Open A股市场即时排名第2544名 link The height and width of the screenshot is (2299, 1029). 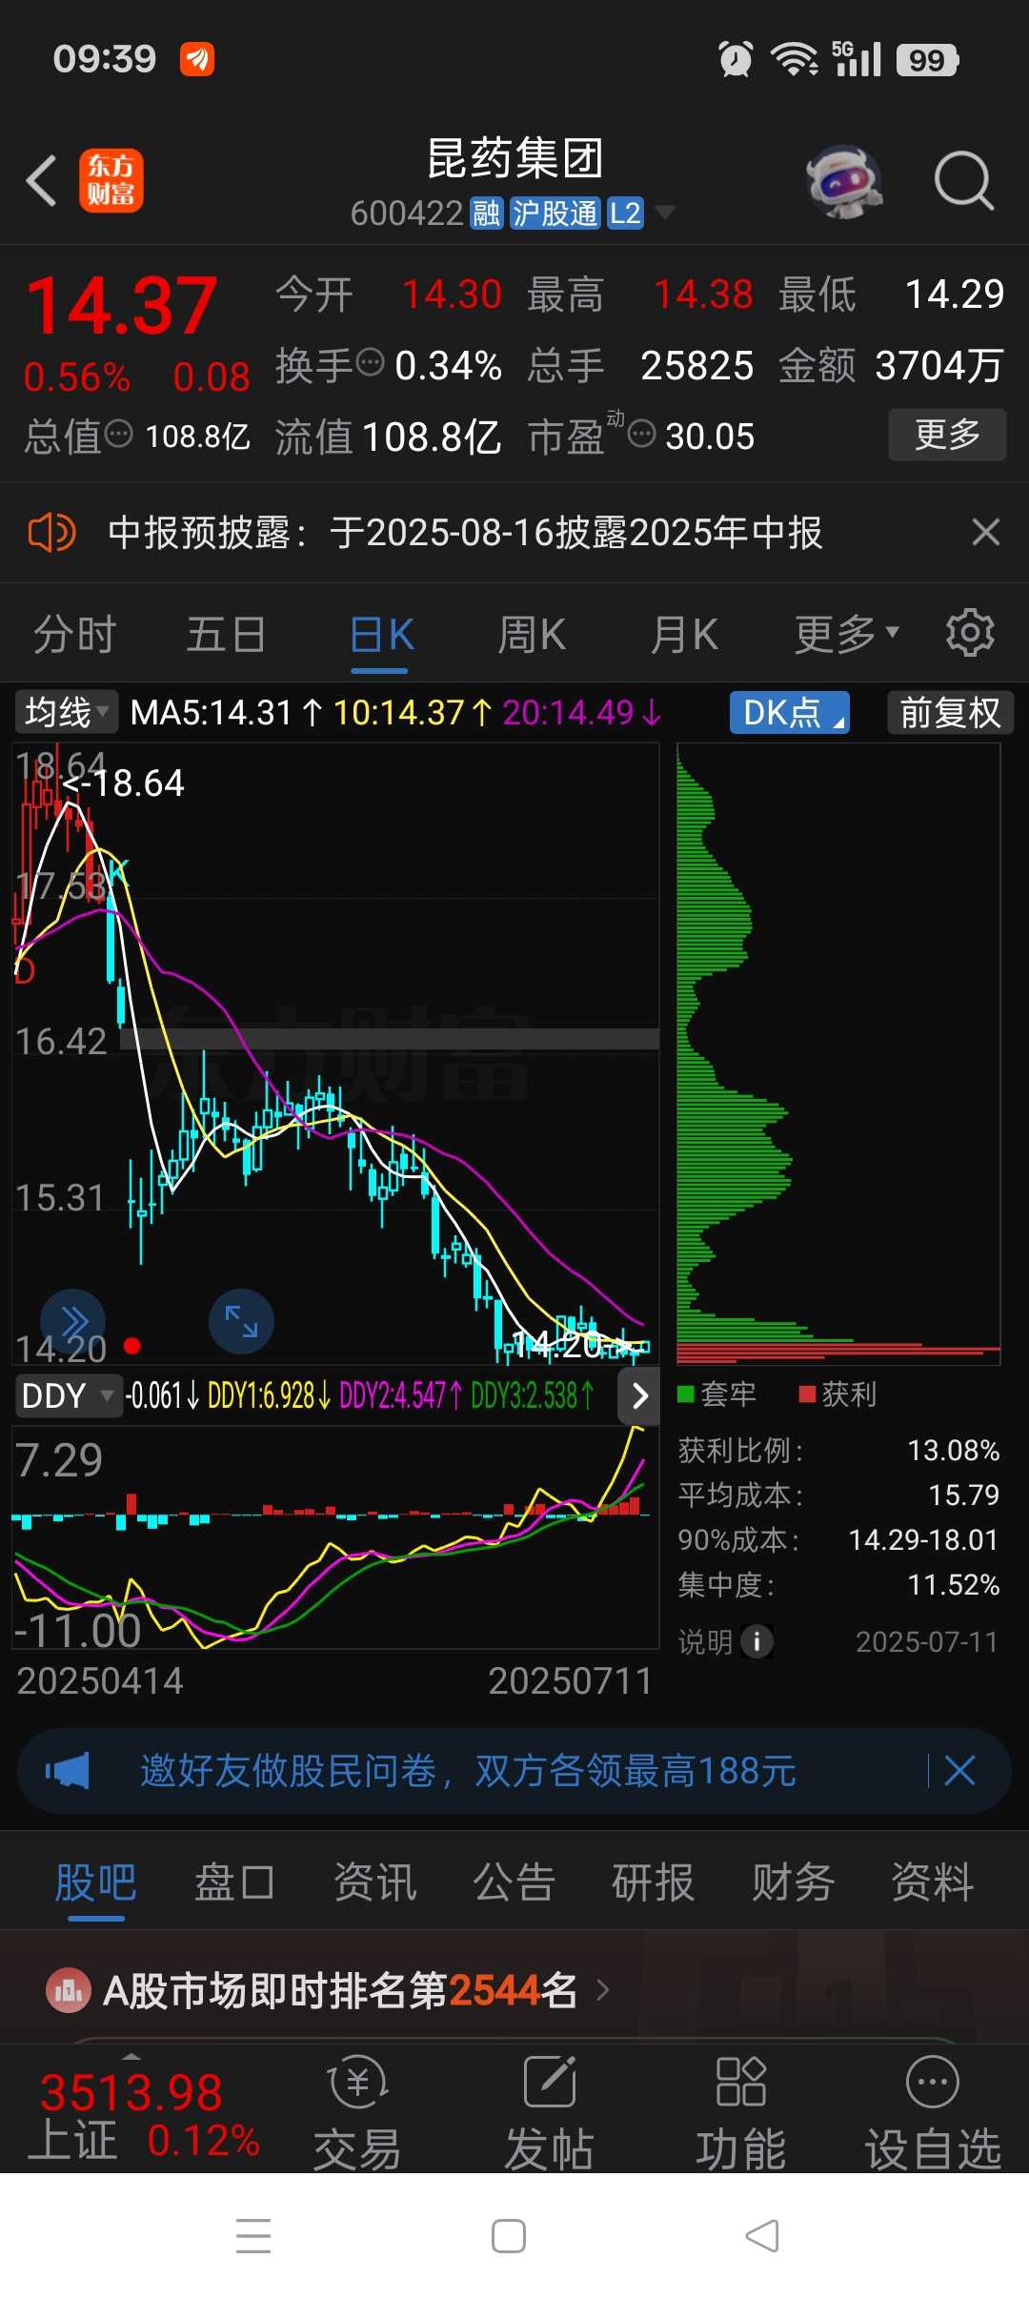tap(339, 1991)
